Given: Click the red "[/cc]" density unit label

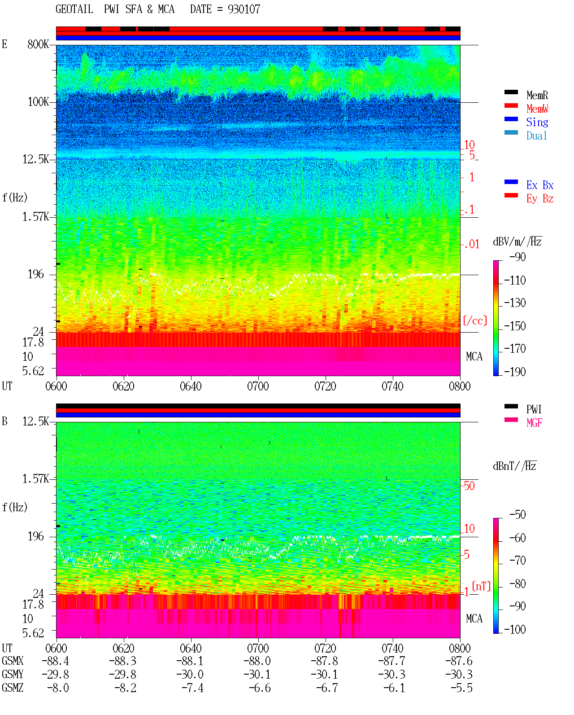Looking at the screenshot, I should click(475, 320).
